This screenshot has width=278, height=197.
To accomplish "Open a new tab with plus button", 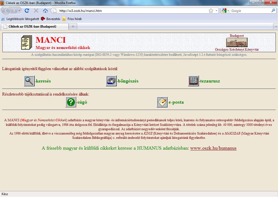I will coord(73,27).
